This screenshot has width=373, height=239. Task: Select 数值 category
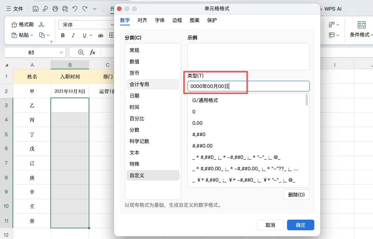point(153,61)
